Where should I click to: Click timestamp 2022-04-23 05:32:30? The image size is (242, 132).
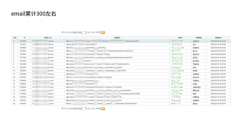pyautogui.click(x=218, y=51)
